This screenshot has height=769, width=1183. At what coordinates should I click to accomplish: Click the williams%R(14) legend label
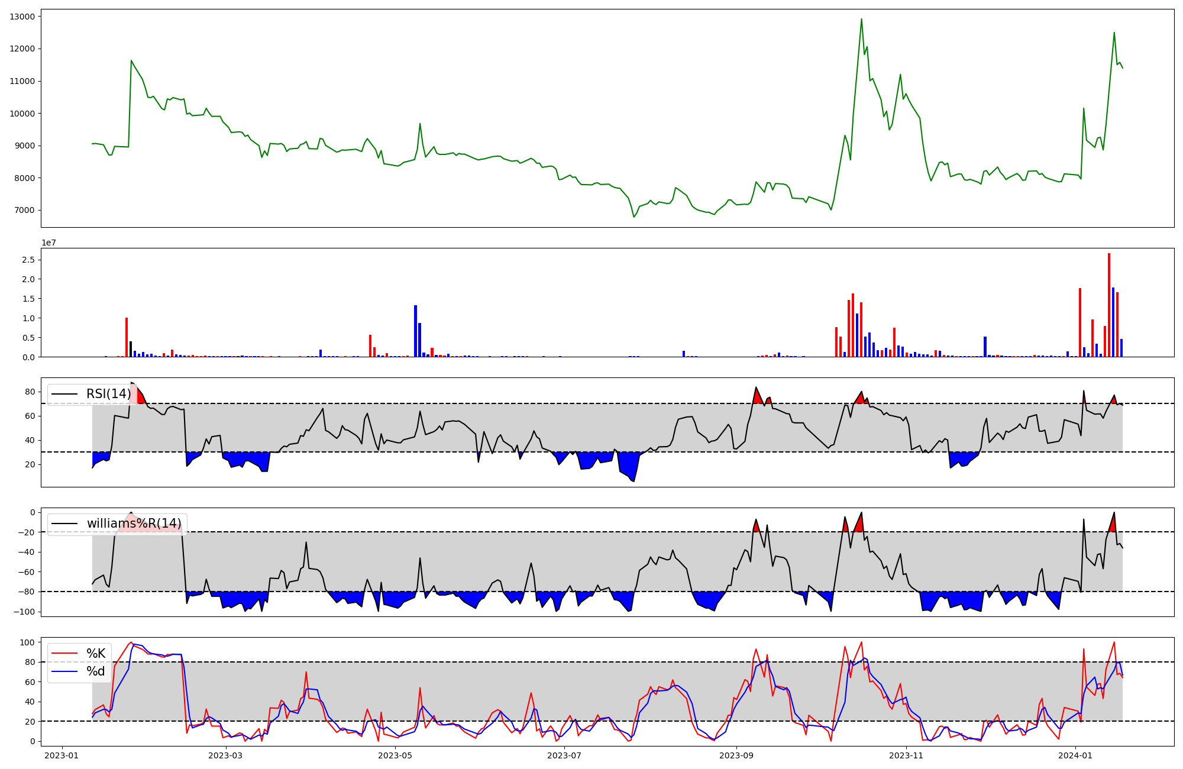click(134, 524)
